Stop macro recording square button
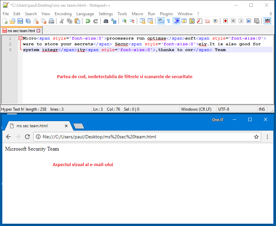Screen dimensions: 276x226 233,21
